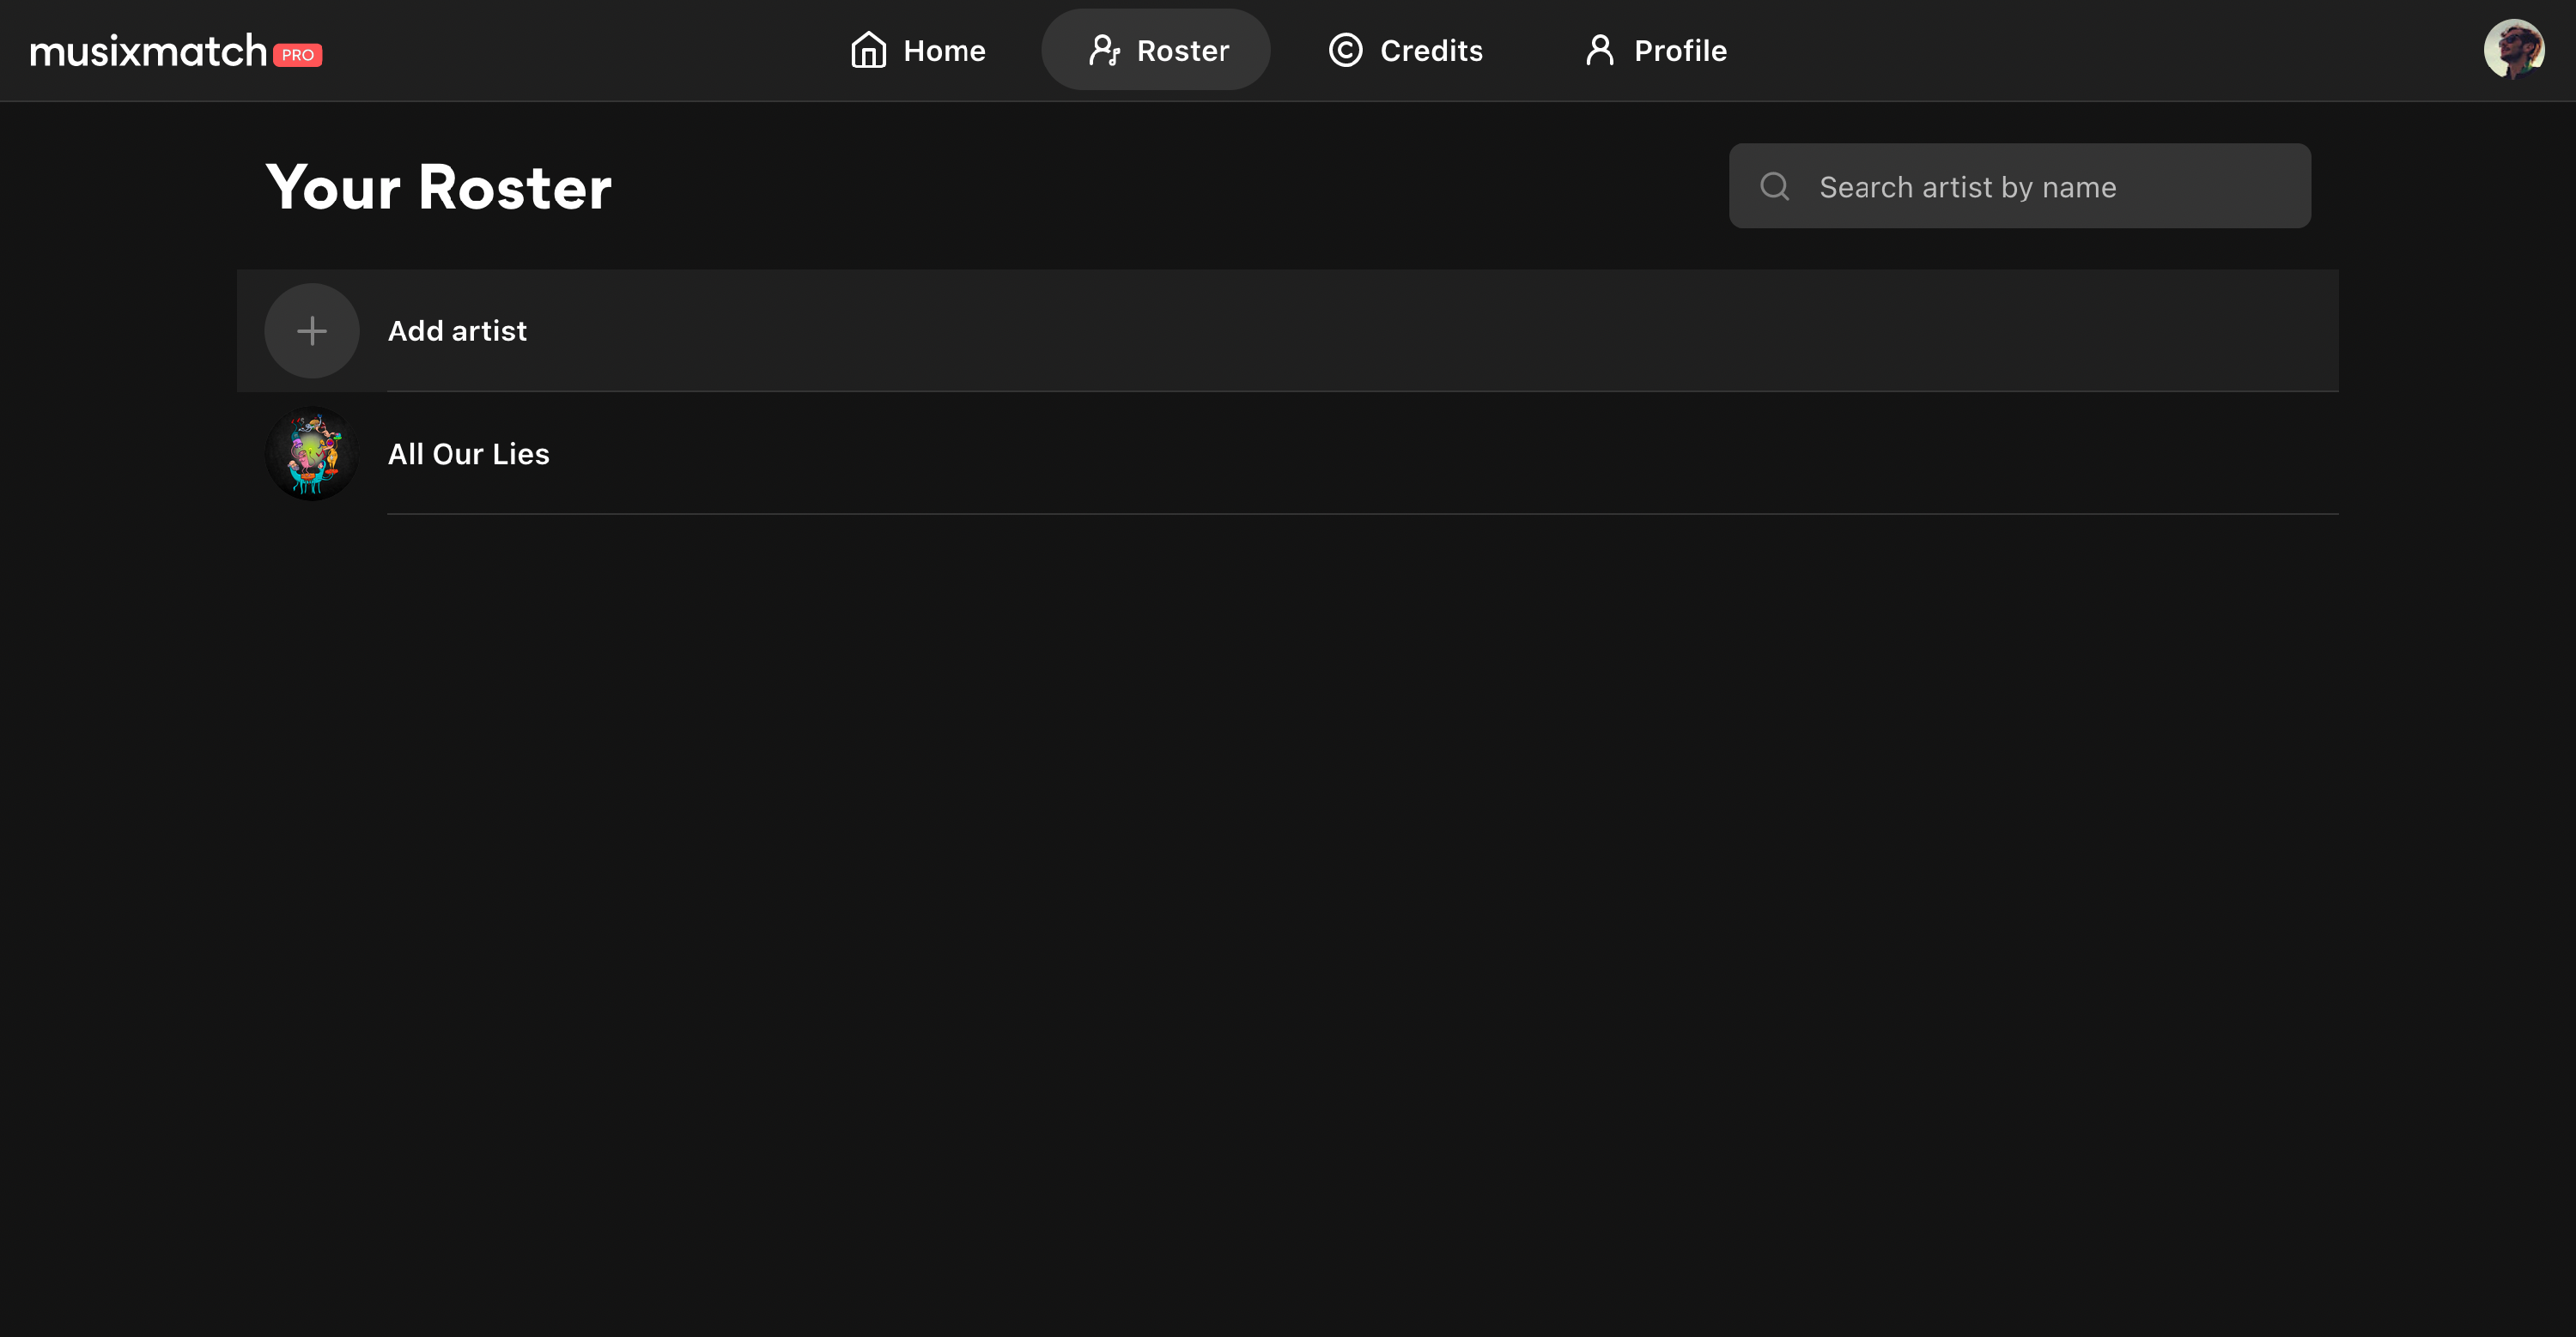Select the Roster tab label

click(1183, 51)
